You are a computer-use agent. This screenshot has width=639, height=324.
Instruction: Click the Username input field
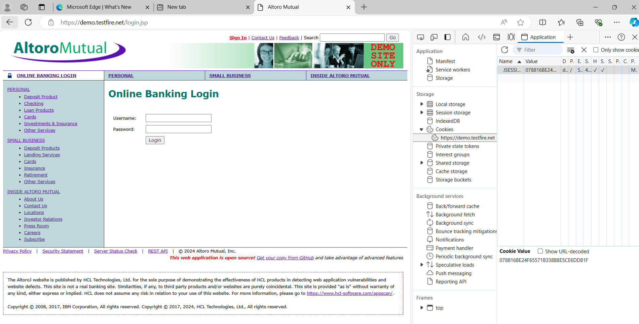pyautogui.click(x=178, y=118)
